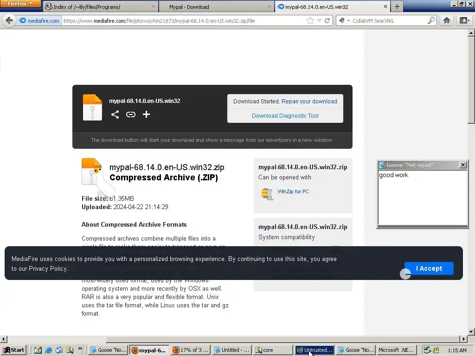
Task: Open the Windows Start menu
Action: 13,350
